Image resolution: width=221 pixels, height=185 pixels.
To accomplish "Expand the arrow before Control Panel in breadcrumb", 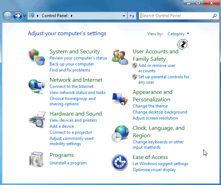I will click(x=38, y=16).
